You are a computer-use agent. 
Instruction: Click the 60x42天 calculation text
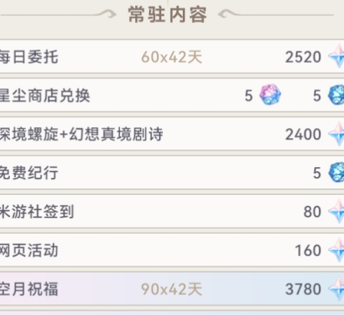[172, 57]
